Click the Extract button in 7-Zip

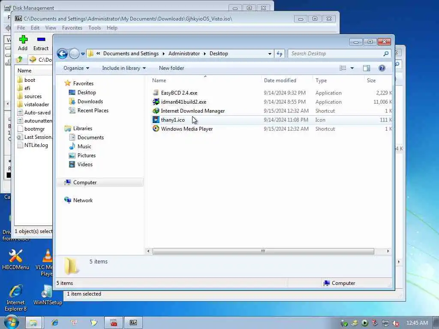(41, 43)
